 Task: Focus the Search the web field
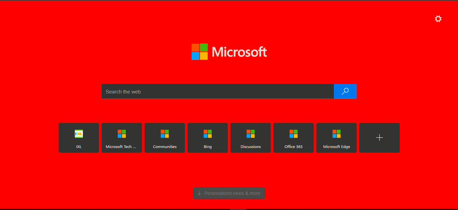218,92
